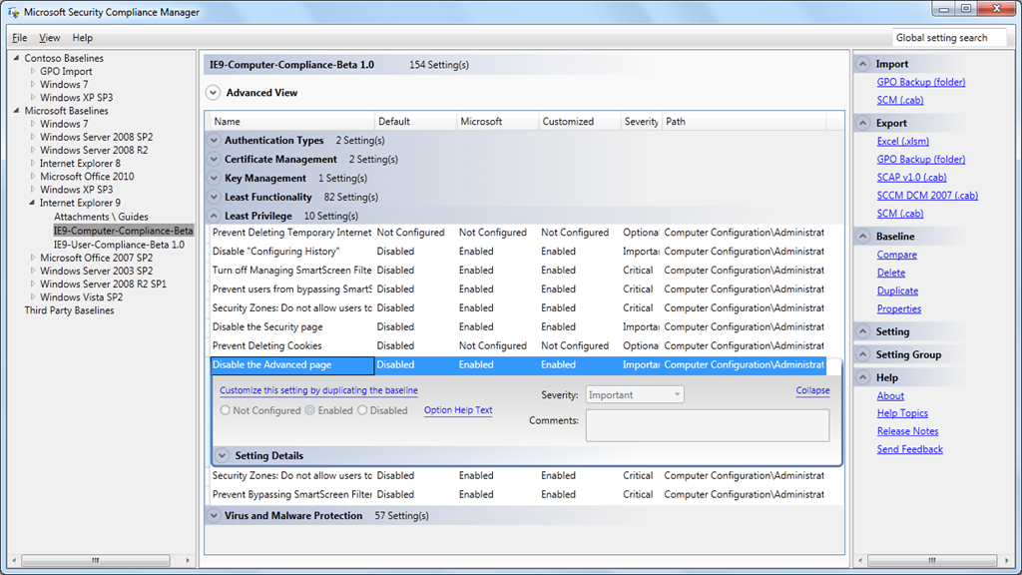The height and width of the screenshot is (575, 1022).
Task: Open the View menu
Action: coord(50,38)
